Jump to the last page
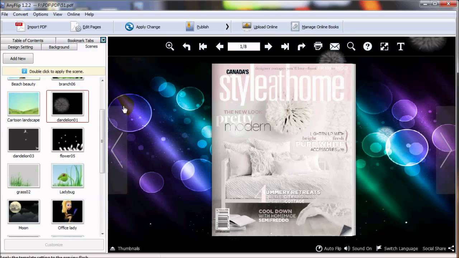The image size is (459, 258). coord(285,46)
